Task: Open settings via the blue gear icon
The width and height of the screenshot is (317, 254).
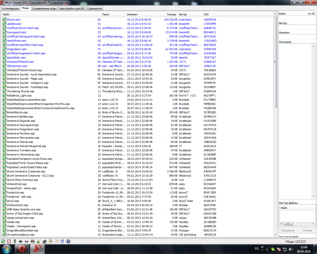Action: 62,241
